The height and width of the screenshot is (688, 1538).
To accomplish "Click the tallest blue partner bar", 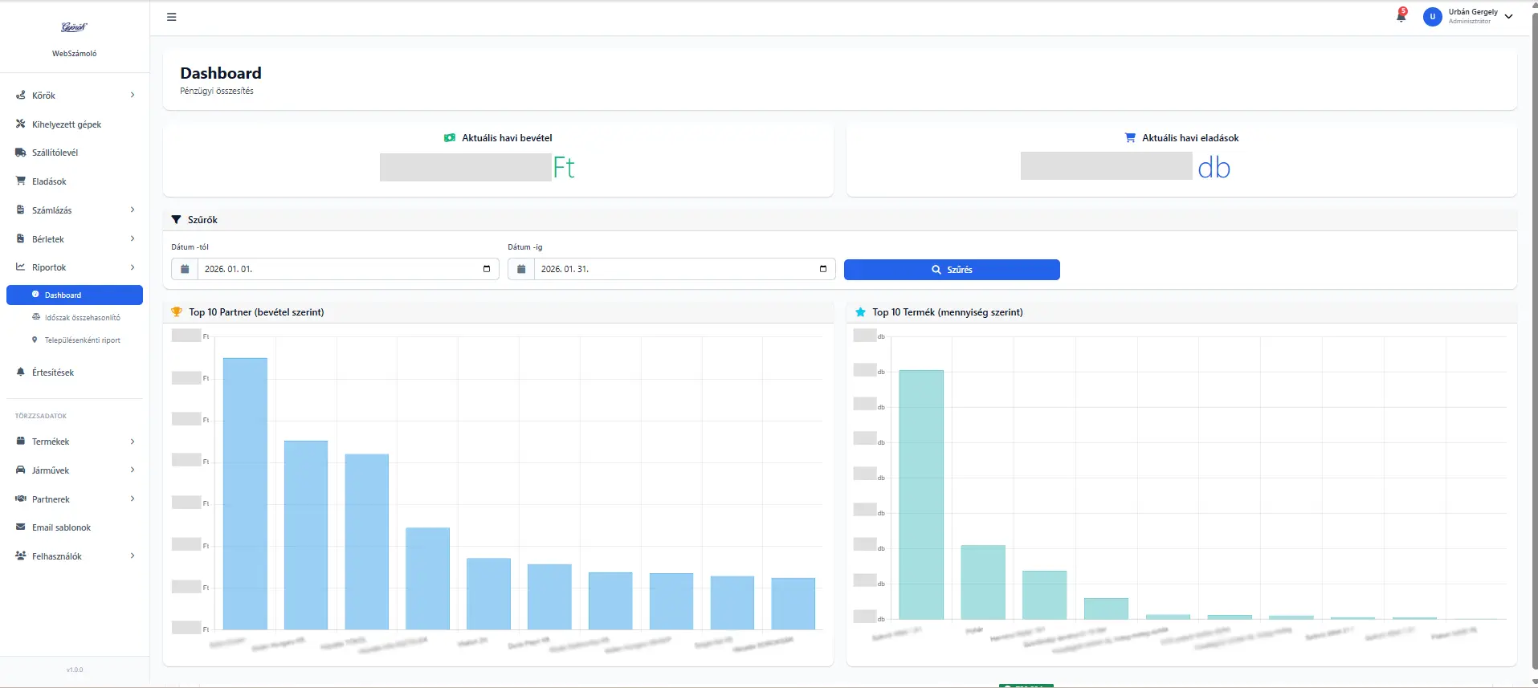I will click(245, 493).
